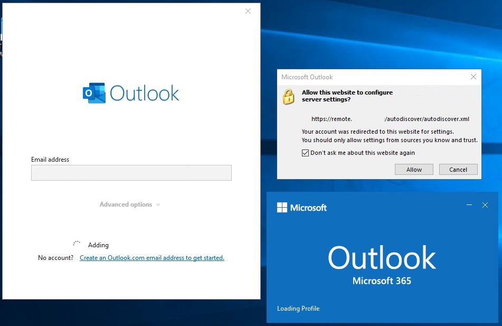Click the 'Allow this website to configure' heading

click(x=347, y=96)
